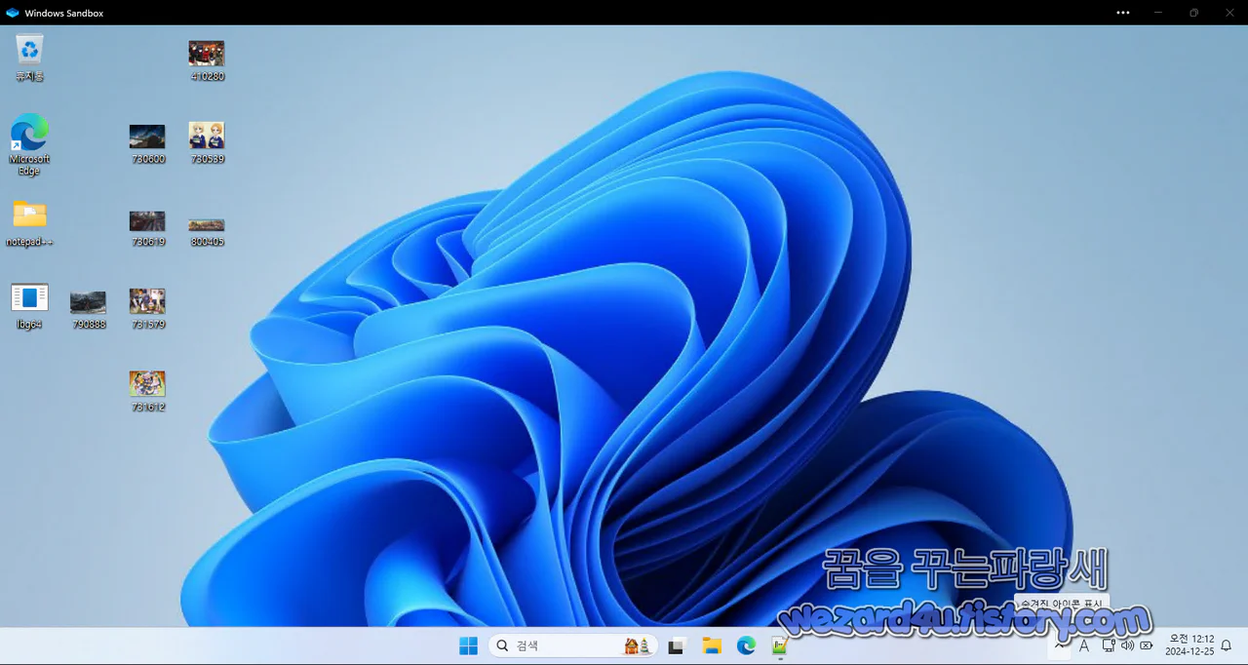Open Windows Sandbox three-dot options menu
The image size is (1248, 665).
[1123, 13]
